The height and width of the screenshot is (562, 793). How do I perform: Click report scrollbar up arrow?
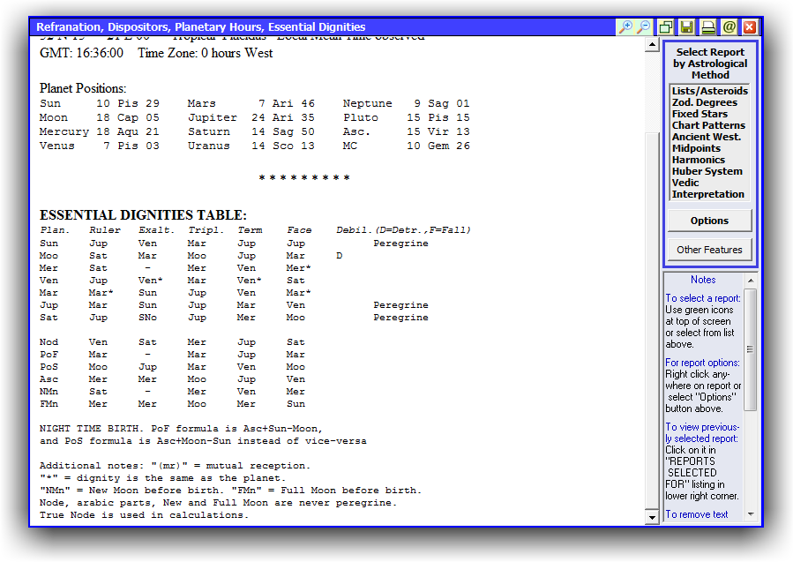coord(652,45)
